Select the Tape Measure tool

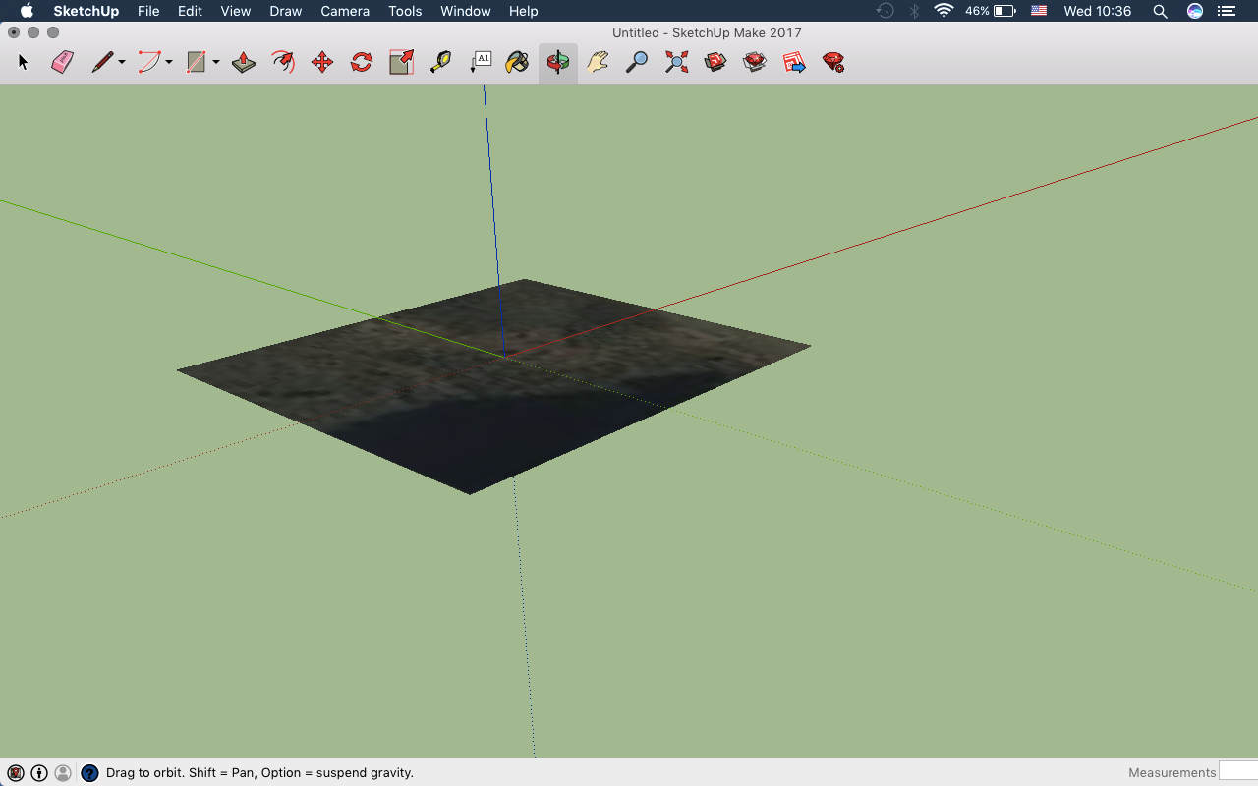click(440, 61)
